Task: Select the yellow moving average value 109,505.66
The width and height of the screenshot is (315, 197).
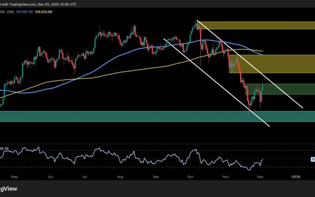Action: coord(52,11)
